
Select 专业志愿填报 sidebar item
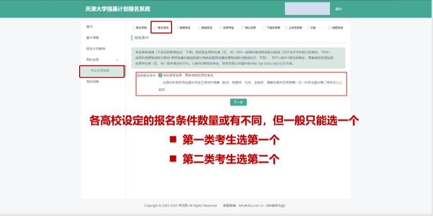[x=102, y=71]
